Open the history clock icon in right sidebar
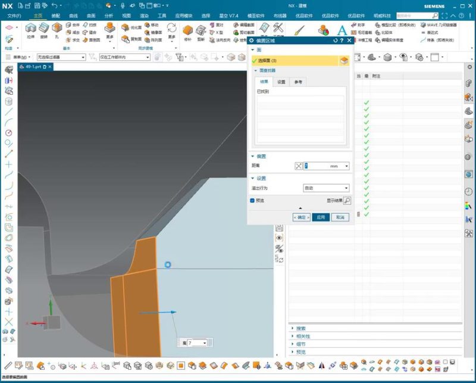This screenshot has width=476, height=383. click(468, 191)
